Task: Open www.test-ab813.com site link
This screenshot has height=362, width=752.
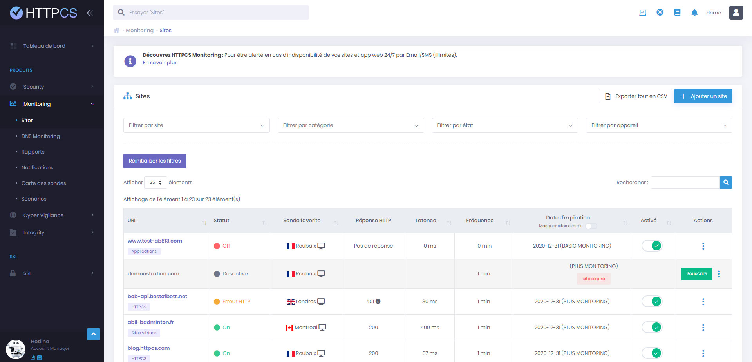Action: (155, 241)
